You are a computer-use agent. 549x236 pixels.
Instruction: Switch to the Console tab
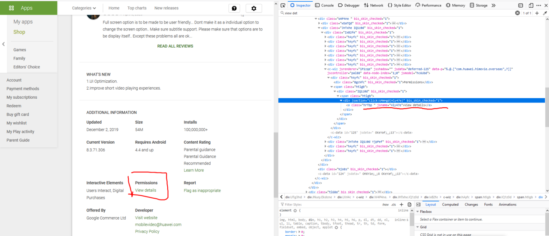tap(324, 5)
